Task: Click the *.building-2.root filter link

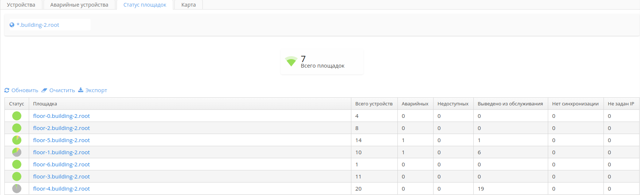Action: tap(38, 25)
